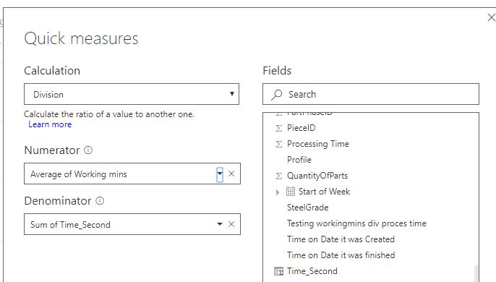Click the sigma icon beside PieceID

278,128
